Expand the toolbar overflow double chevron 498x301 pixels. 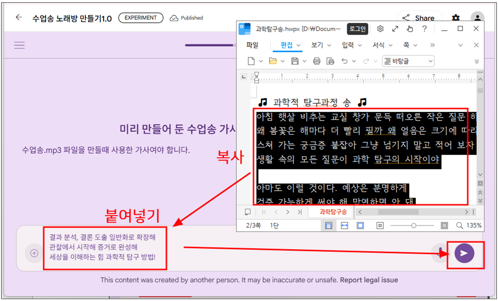pos(477,61)
